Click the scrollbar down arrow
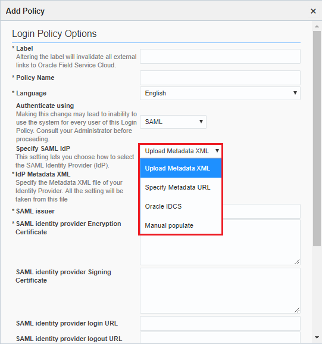The image size is (322, 344). pyautogui.click(x=317, y=337)
